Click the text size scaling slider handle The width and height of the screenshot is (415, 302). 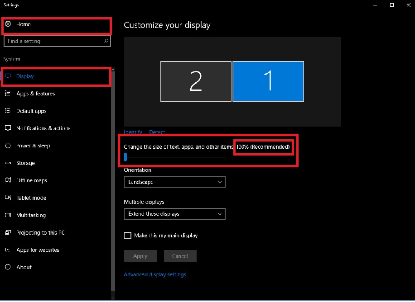125,157
